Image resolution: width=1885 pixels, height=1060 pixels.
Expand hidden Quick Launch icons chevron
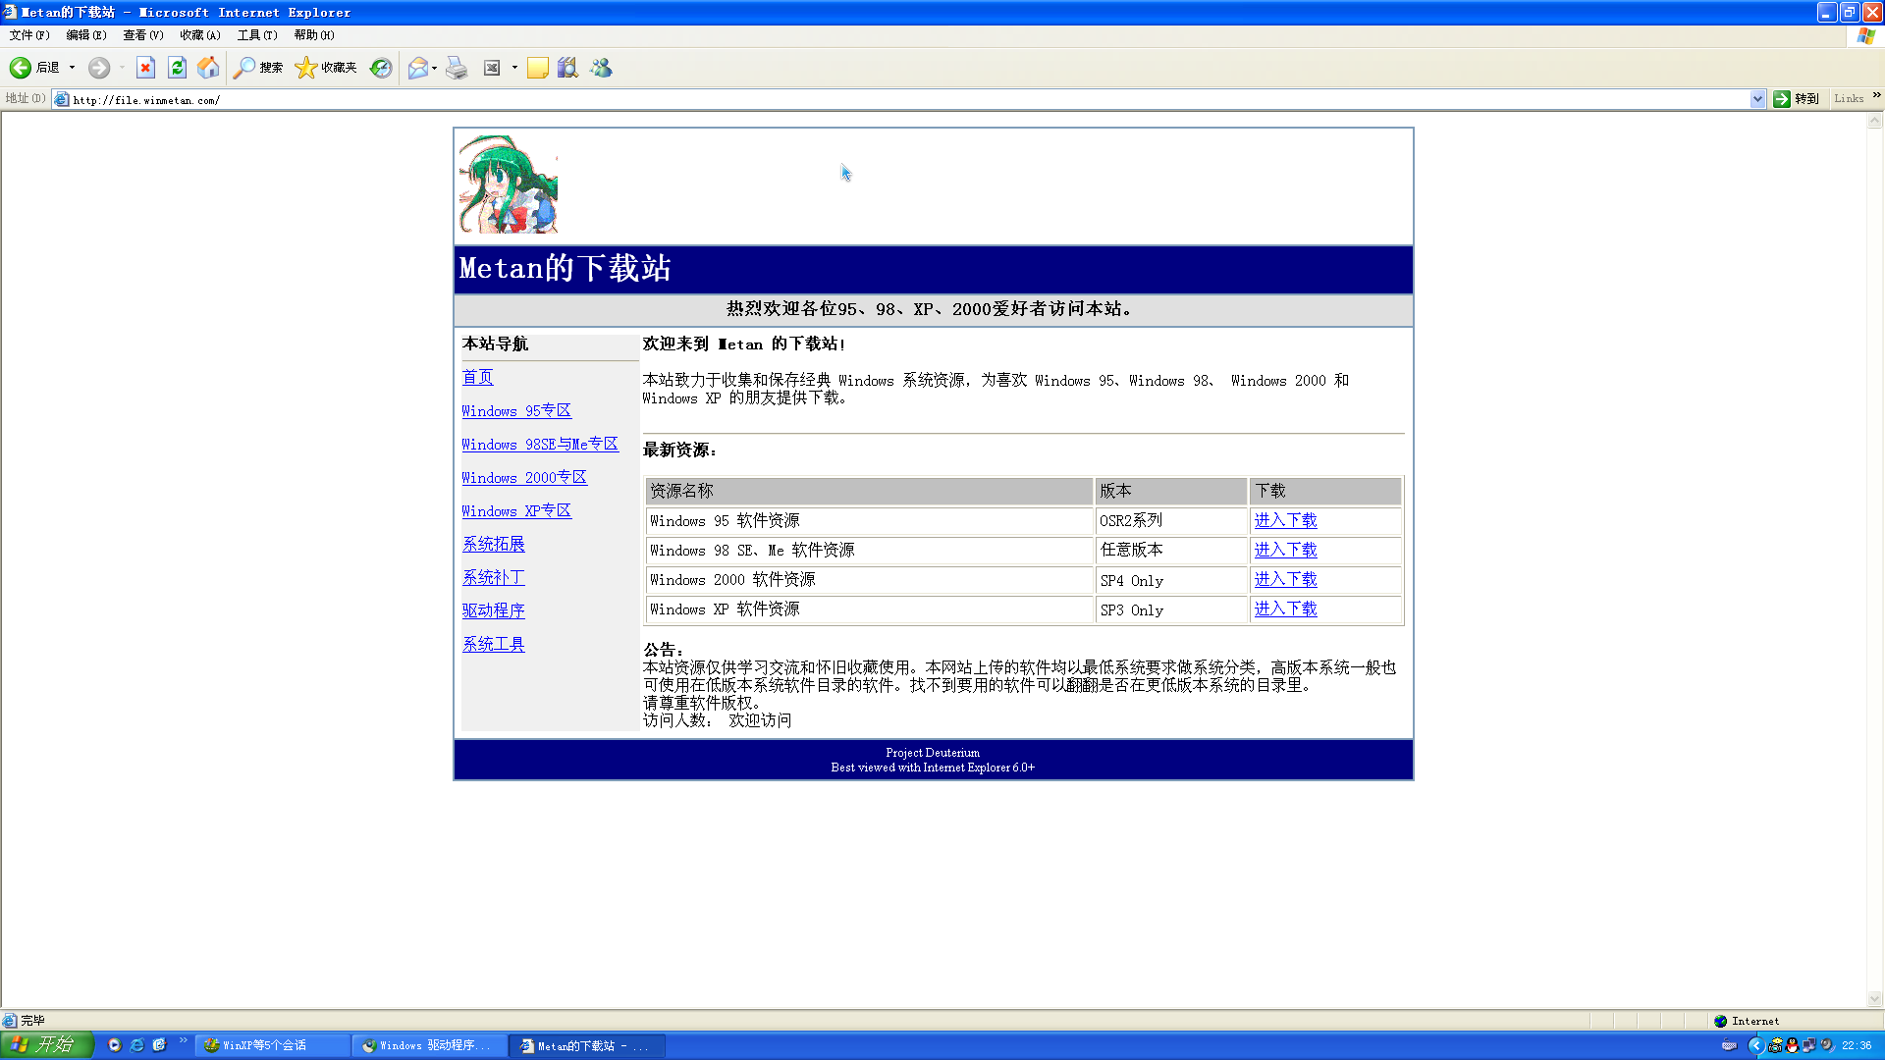click(x=183, y=1040)
